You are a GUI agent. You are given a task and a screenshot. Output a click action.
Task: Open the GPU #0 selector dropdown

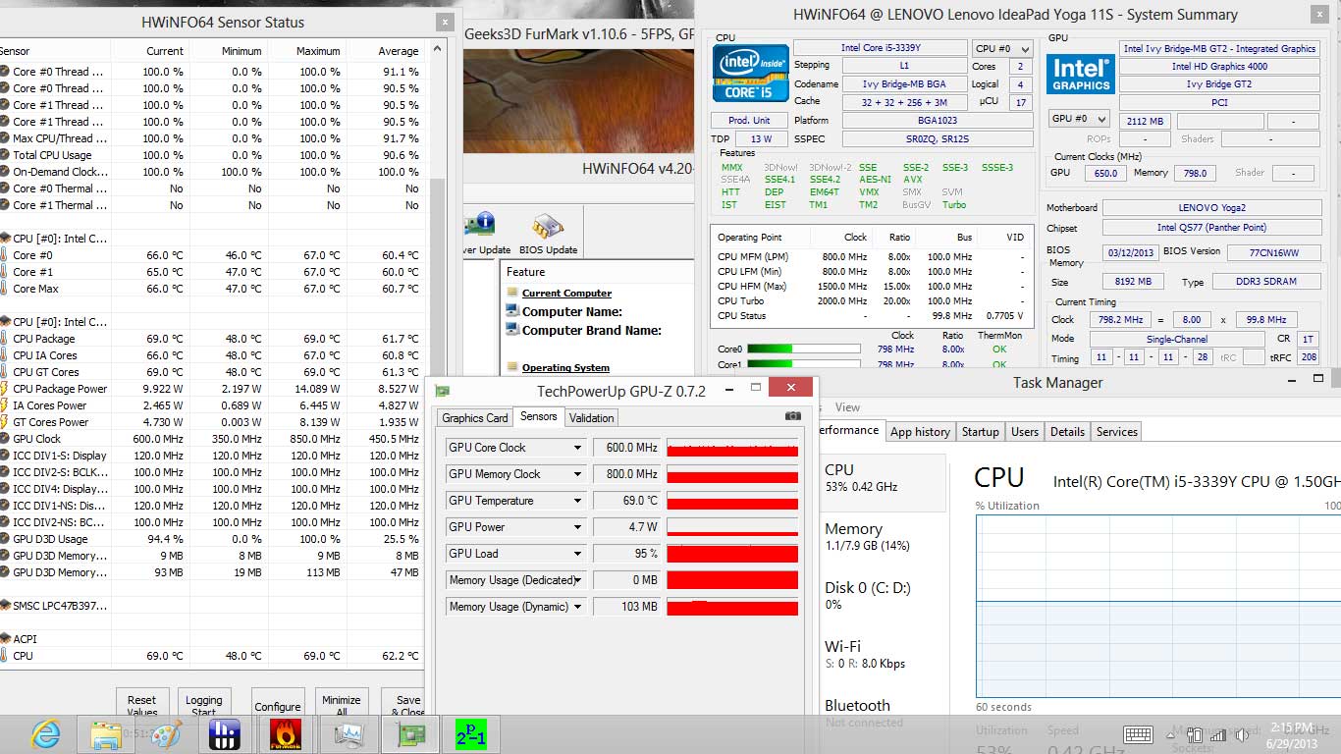coord(1079,119)
